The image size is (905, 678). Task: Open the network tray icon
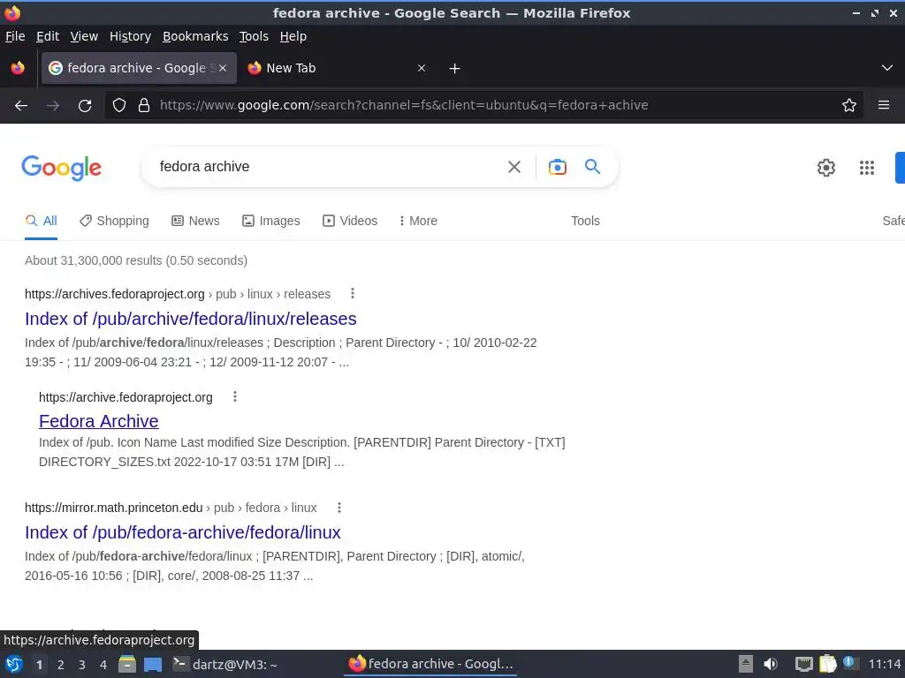point(803,664)
